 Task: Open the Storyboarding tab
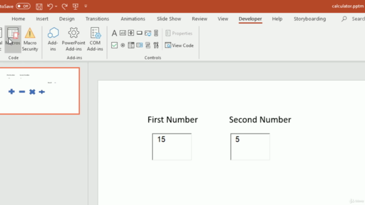(x=310, y=19)
